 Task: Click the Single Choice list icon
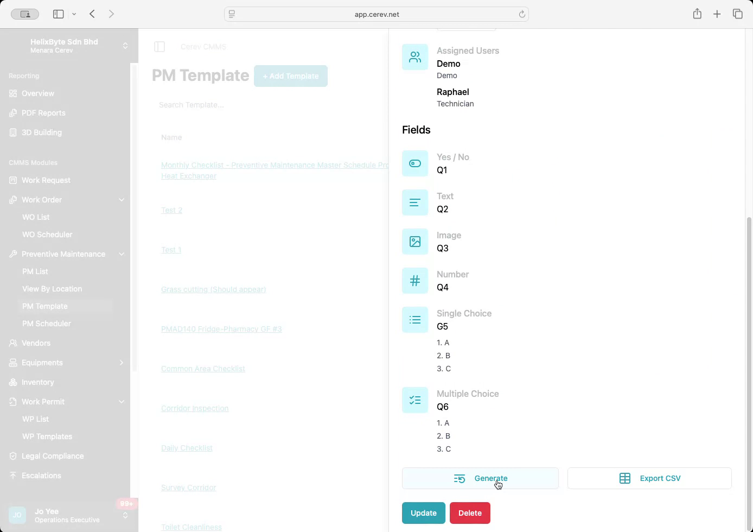(x=415, y=320)
